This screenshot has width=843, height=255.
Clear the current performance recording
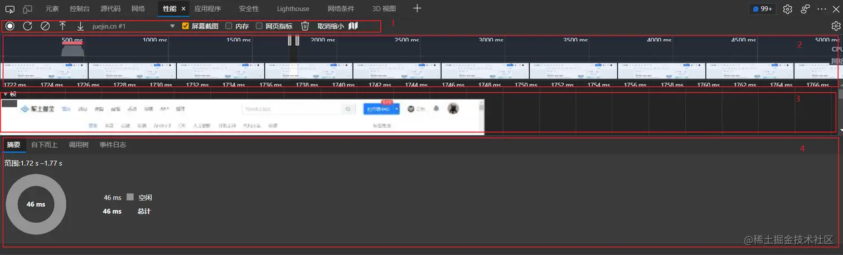coord(45,26)
